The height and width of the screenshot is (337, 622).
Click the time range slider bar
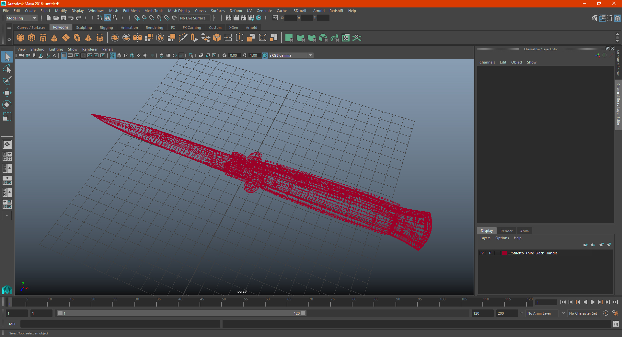(181, 313)
